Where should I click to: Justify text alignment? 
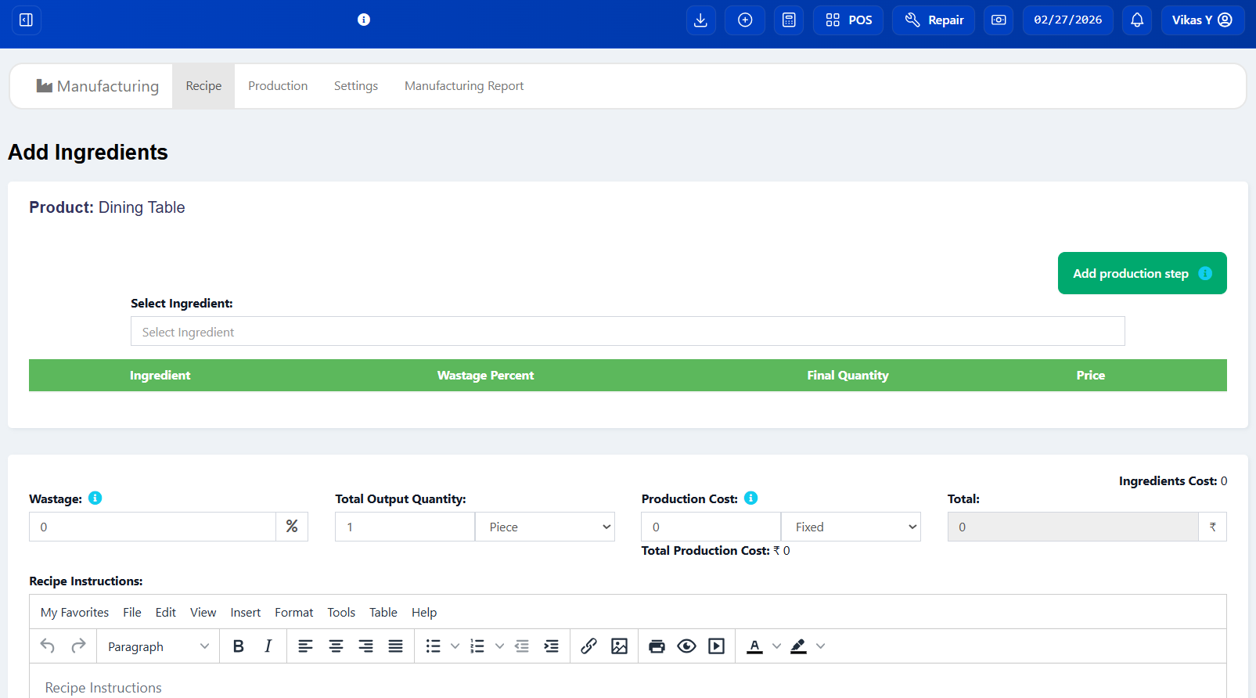[x=396, y=646]
